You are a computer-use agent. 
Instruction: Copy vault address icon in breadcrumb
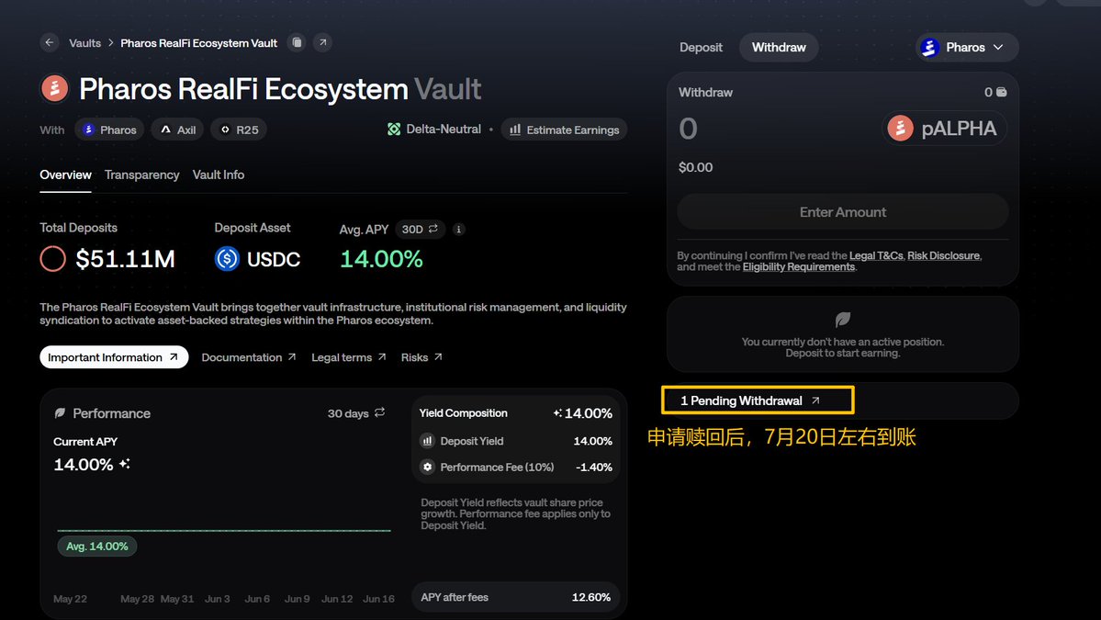(297, 42)
